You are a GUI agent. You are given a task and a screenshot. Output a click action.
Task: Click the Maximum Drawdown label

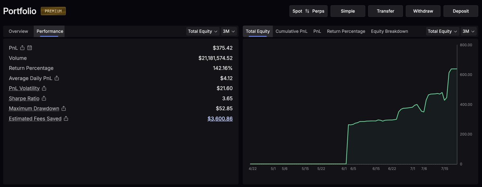(34, 109)
